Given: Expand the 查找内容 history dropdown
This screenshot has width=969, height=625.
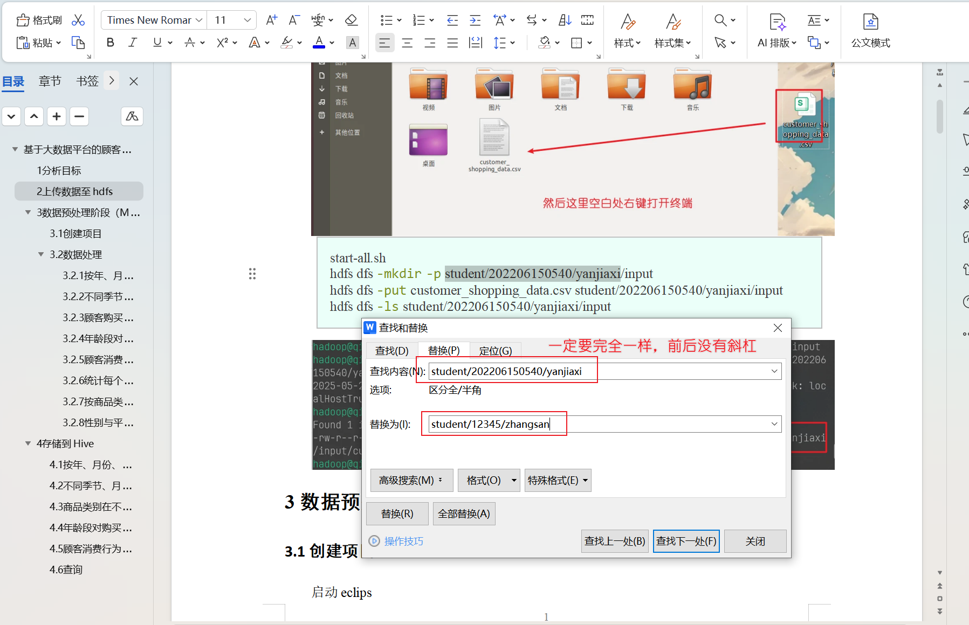Looking at the screenshot, I should pos(774,371).
